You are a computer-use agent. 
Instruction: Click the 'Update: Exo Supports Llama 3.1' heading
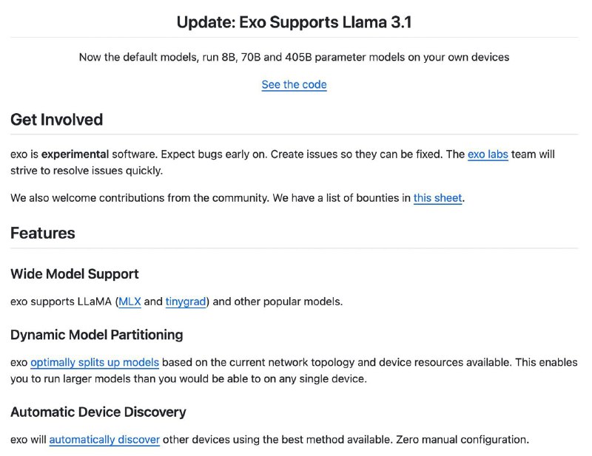[x=294, y=22]
